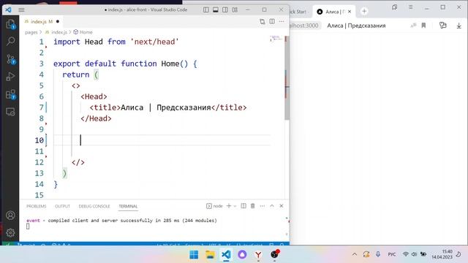Click the browser translate page icon
This screenshot has height=263, width=468.
pos(413,26)
